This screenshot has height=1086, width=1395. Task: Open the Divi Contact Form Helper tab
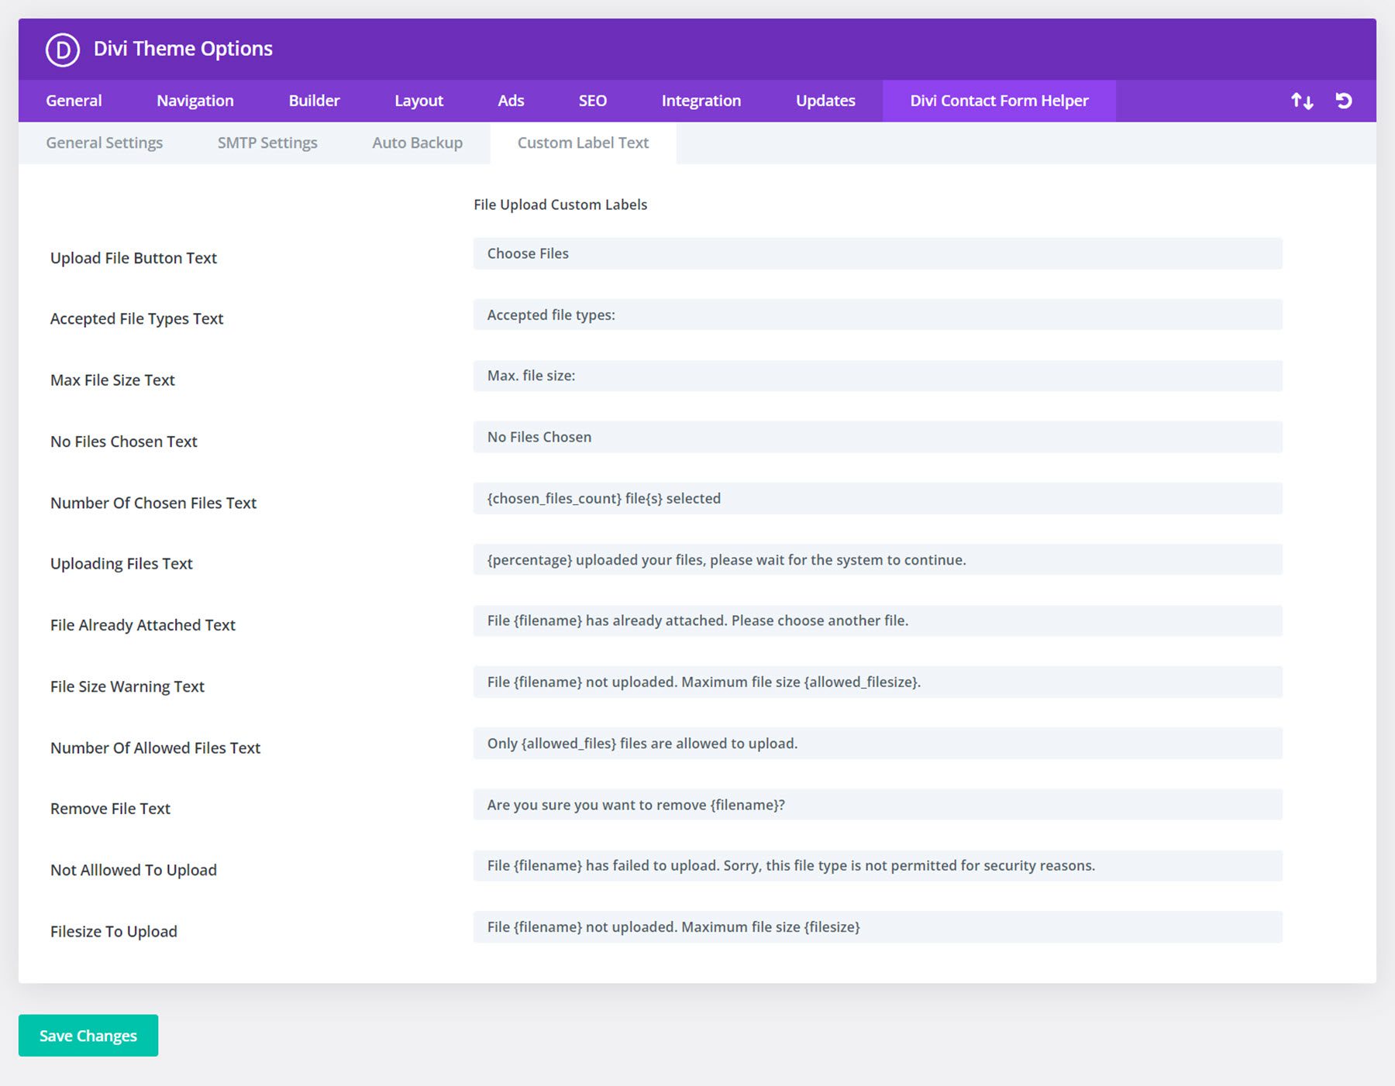point(999,100)
